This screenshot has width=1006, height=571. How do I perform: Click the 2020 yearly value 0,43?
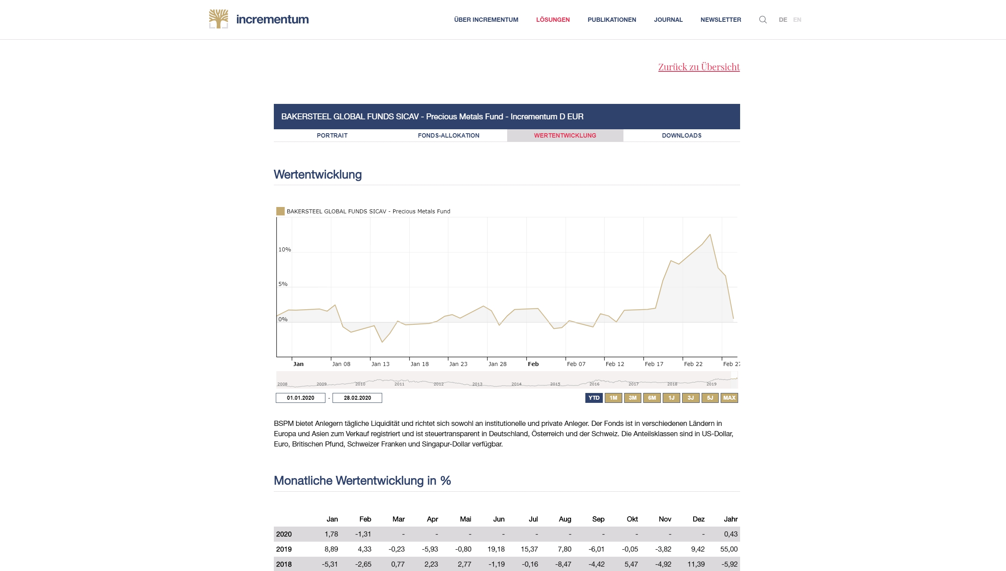tap(731, 534)
